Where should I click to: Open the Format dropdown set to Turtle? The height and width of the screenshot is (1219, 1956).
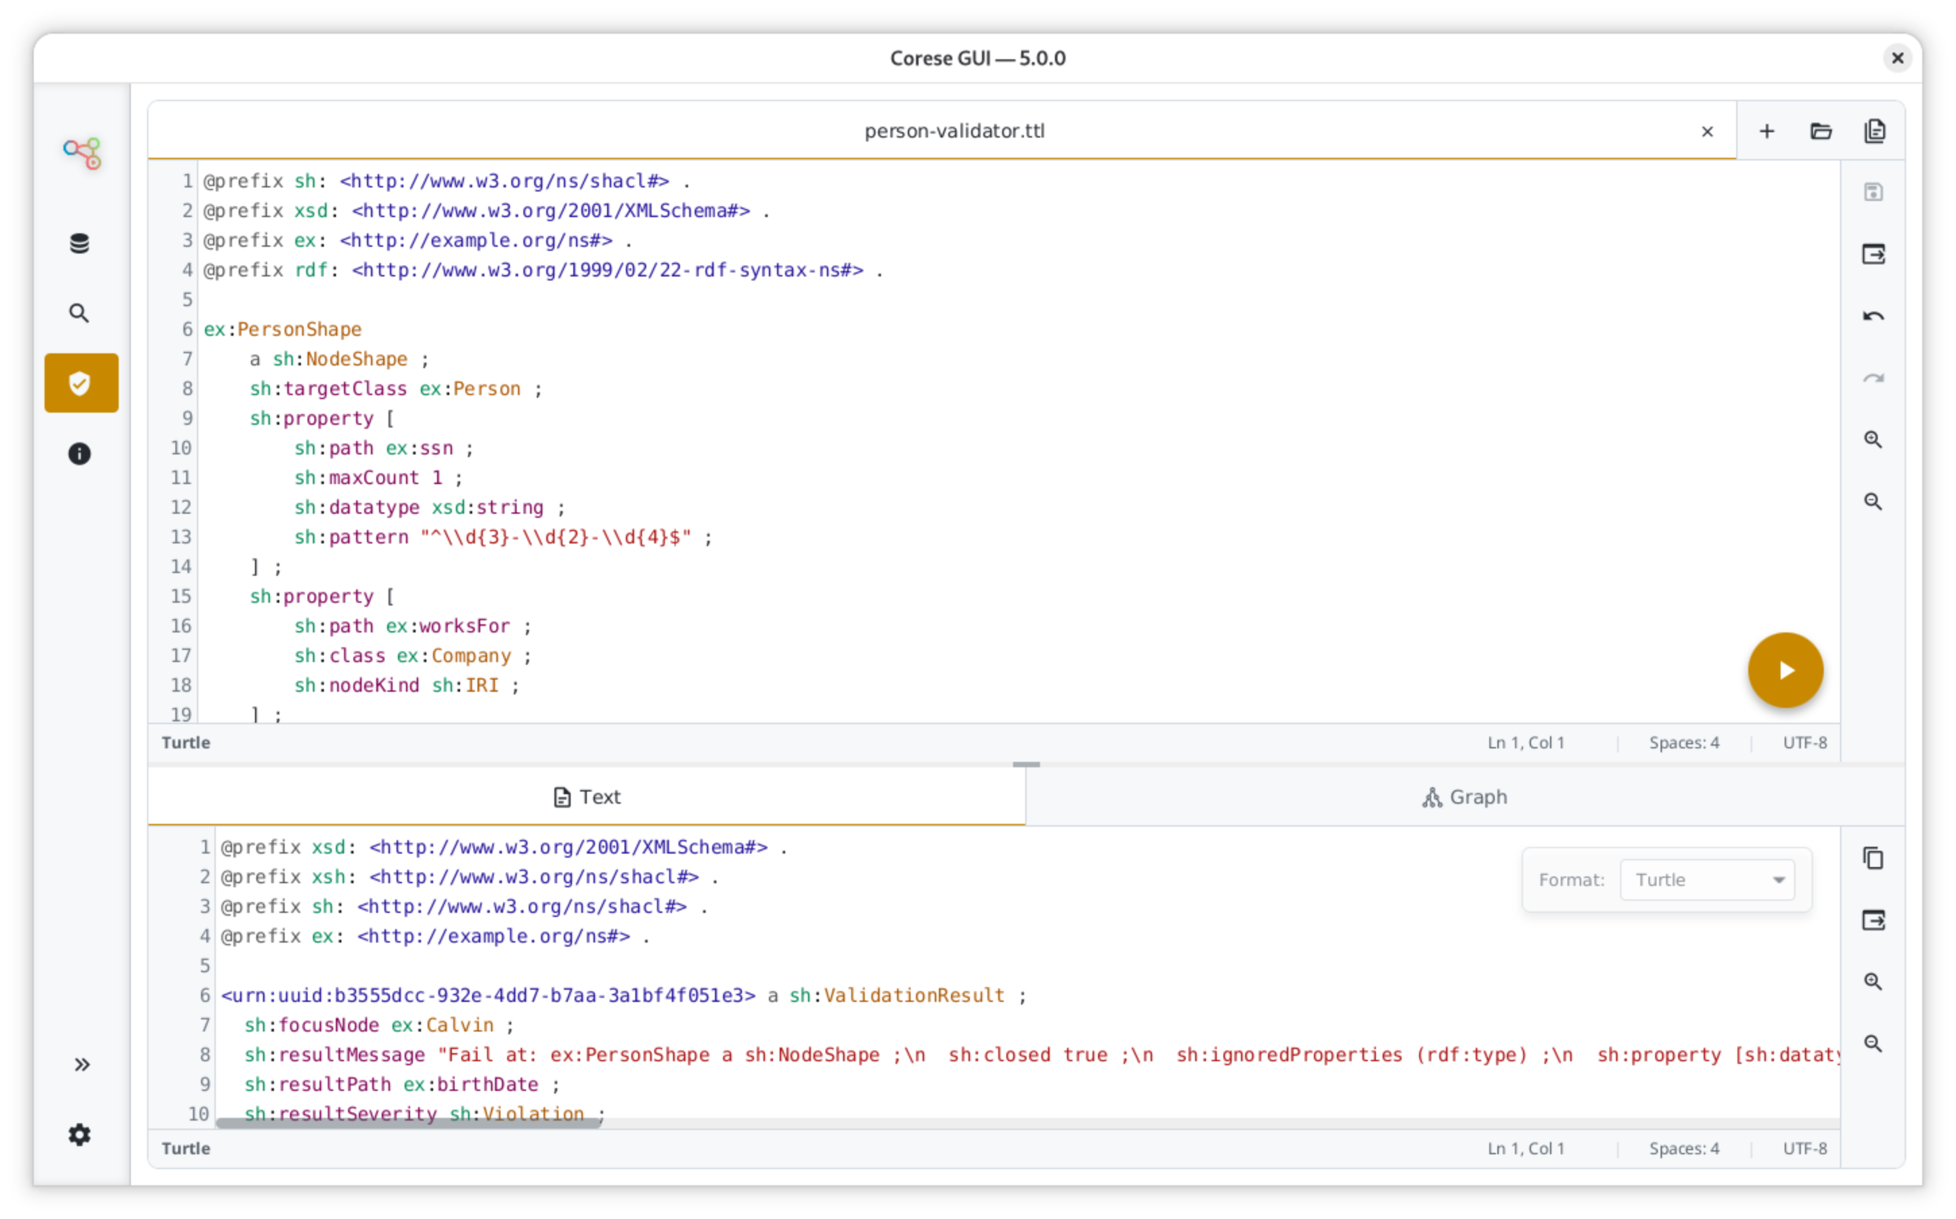(1708, 880)
